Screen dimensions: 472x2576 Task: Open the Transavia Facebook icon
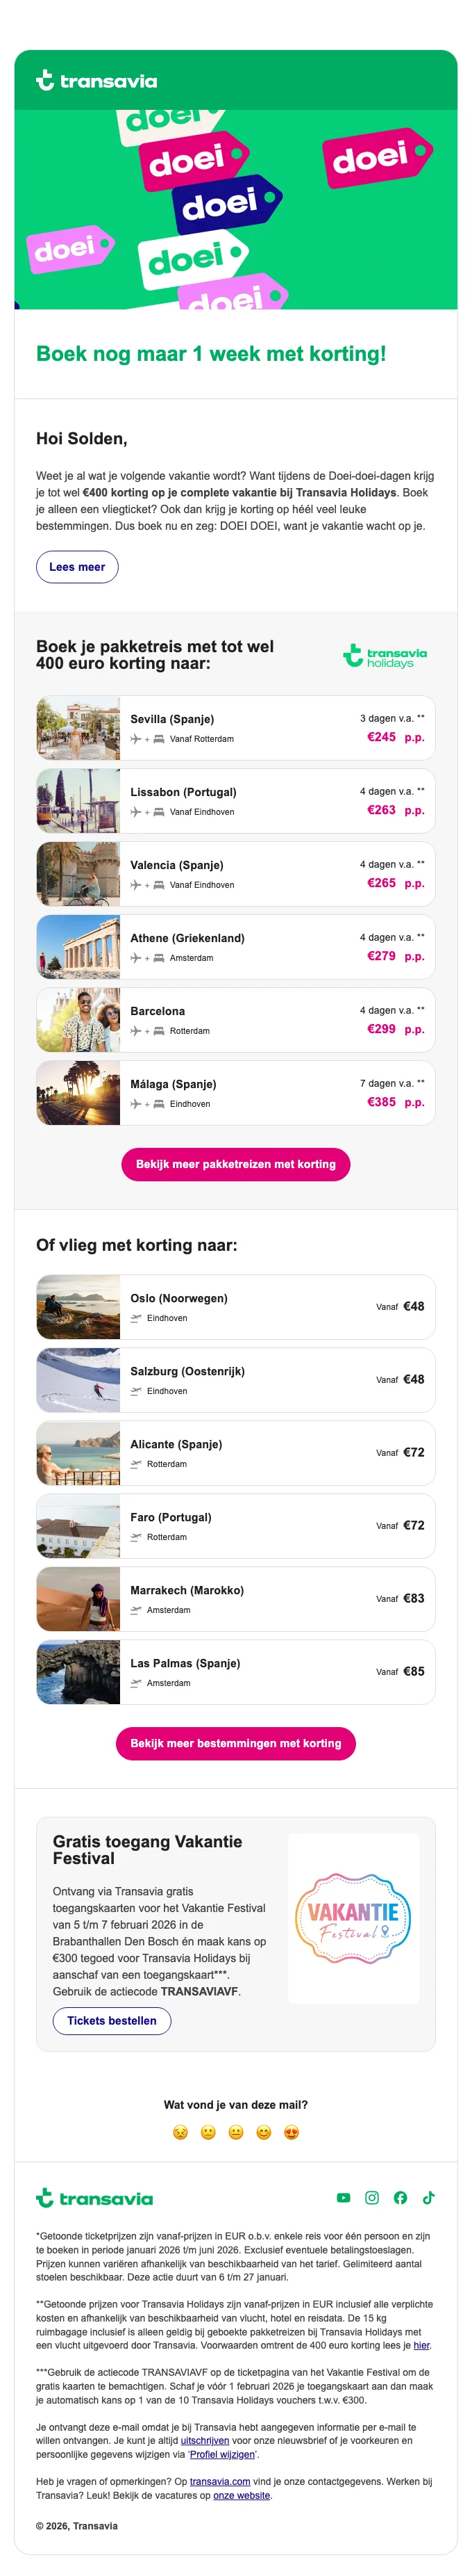[400, 2197]
